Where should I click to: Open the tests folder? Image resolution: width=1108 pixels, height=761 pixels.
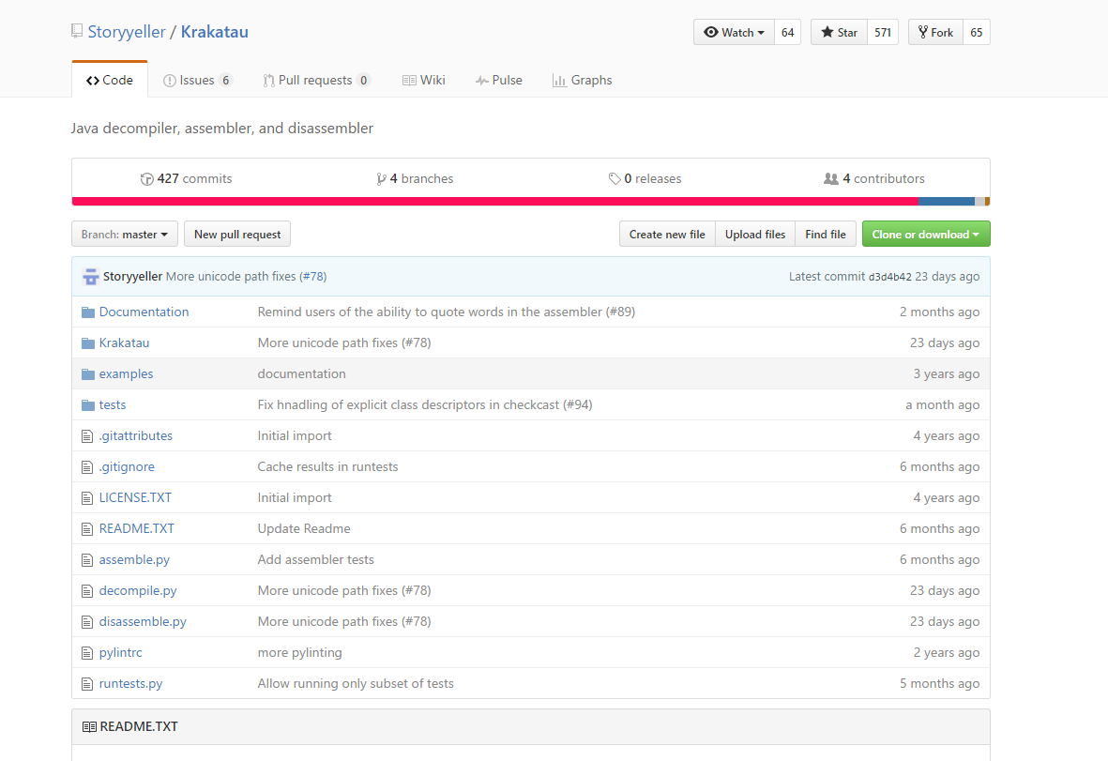pyautogui.click(x=113, y=404)
